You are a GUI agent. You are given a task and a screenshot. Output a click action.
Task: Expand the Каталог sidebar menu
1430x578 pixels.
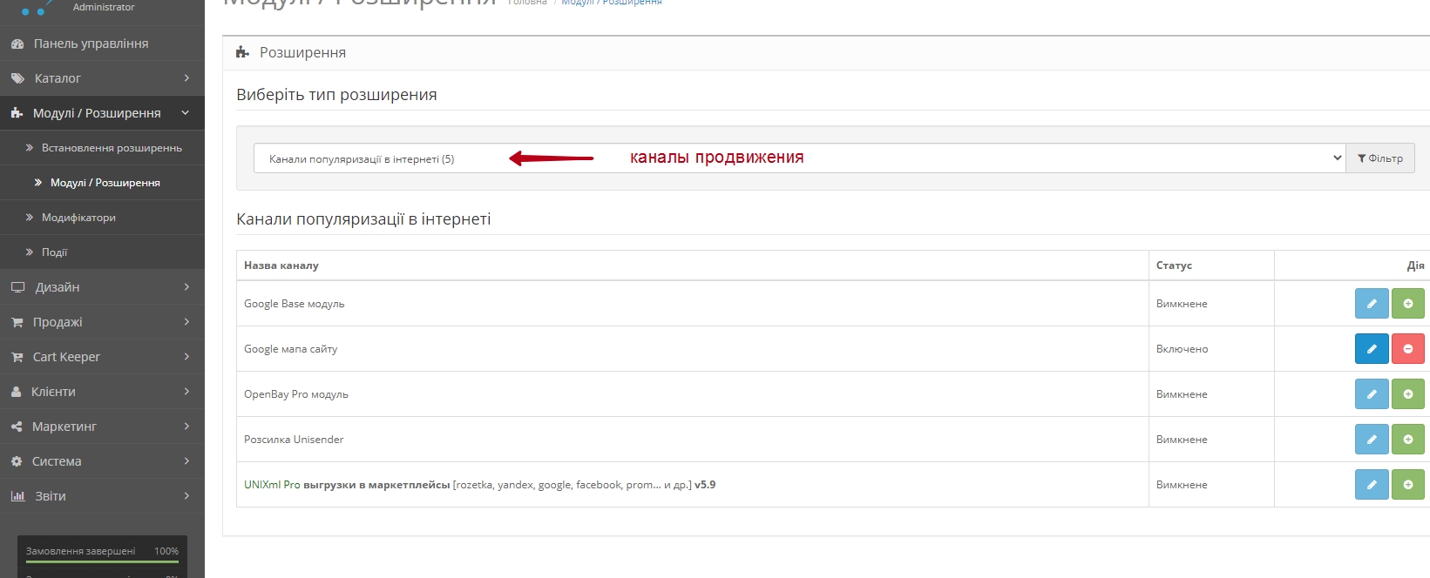(102, 78)
